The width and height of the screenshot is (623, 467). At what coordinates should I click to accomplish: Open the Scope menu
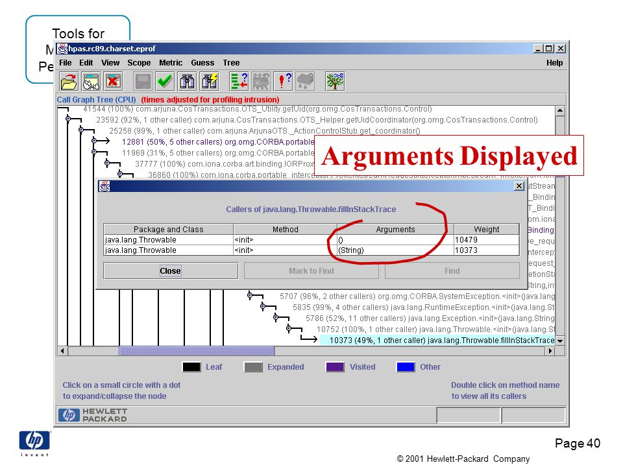pyautogui.click(x=139, y=63)
